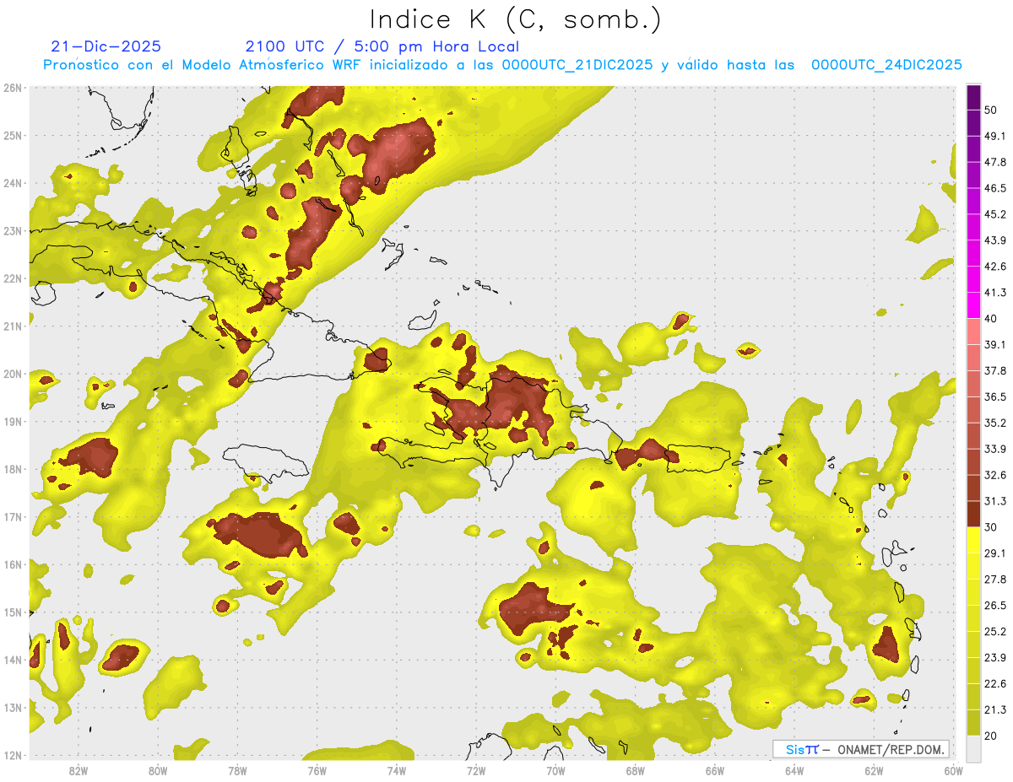Viewport: 1013px width, 782px height.
Task: Click the colorbar value "39.1"
Action: [x=995, y=344]
